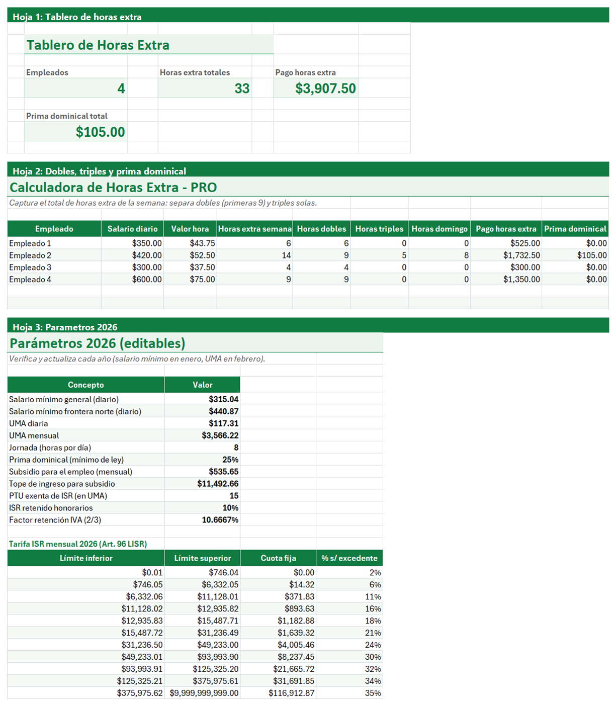This screenshot has width=616, height=707.
Task: Click the límite superior $9,999,999,999.00 cell
Action: pyautogui.click(x=202, y=693)
